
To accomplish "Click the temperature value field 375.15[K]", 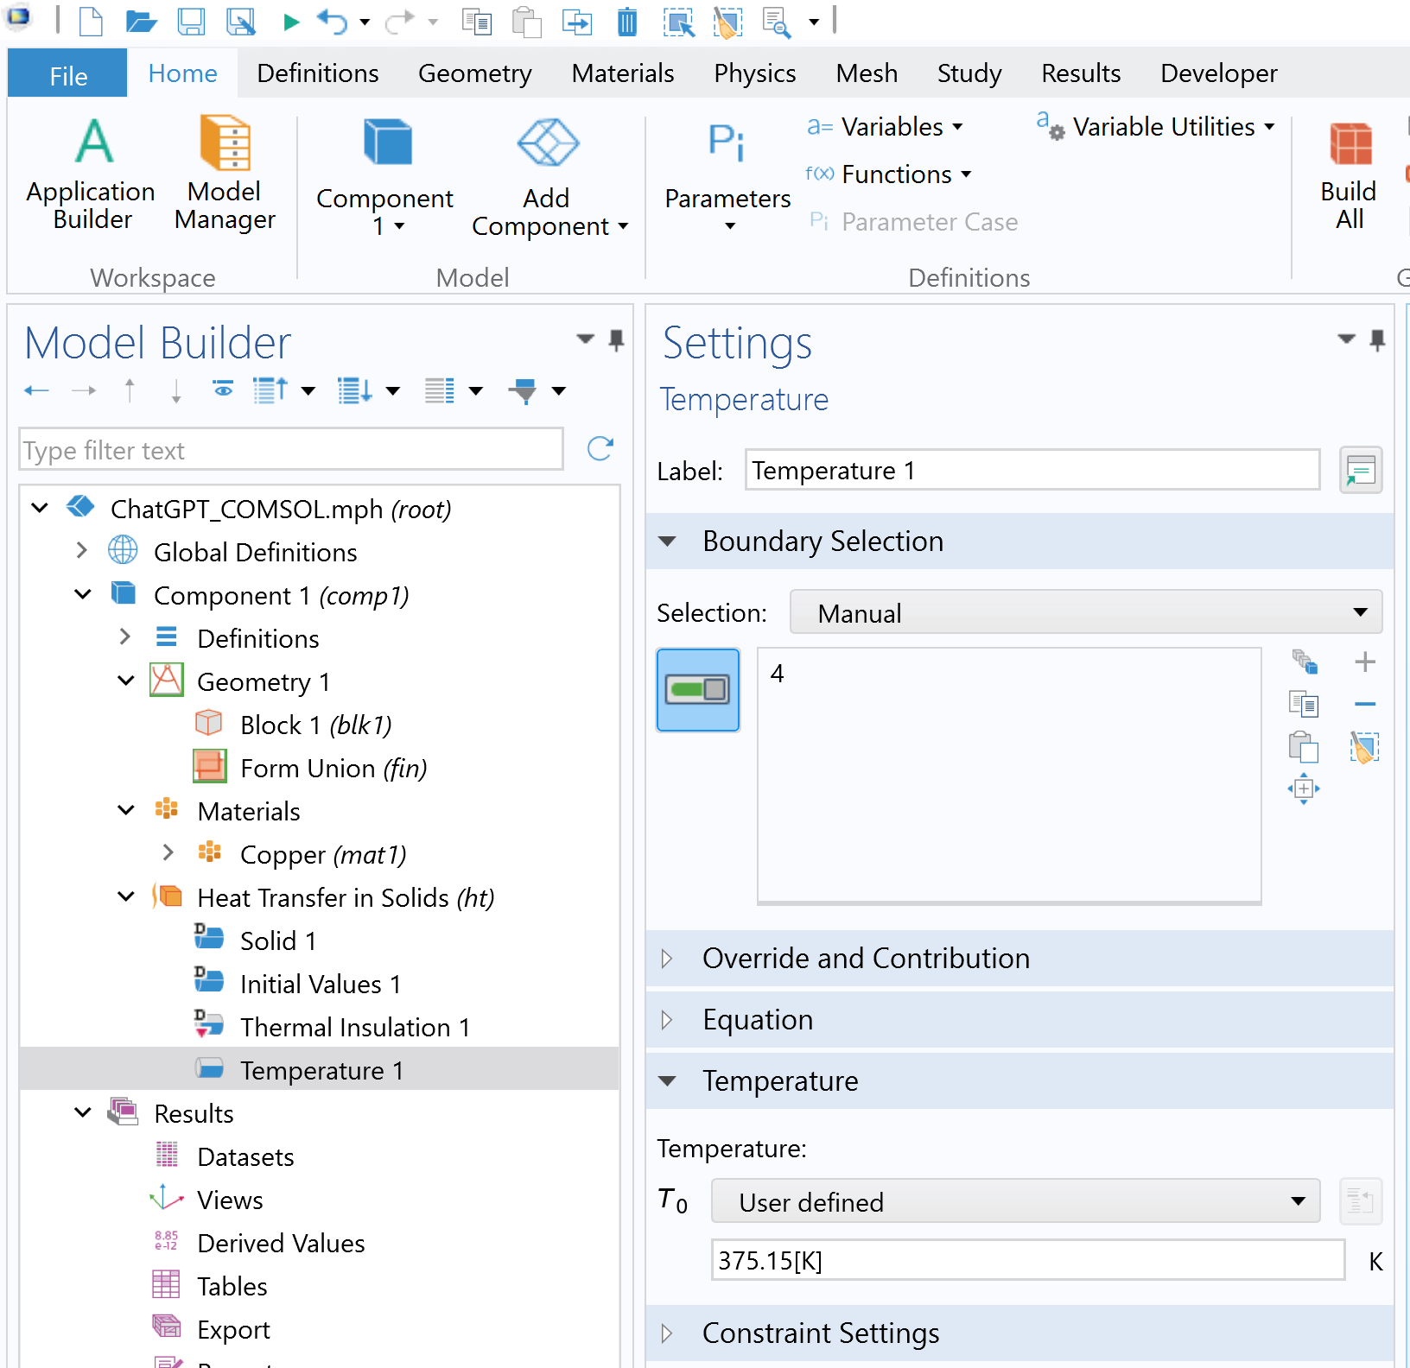I will tap(1026, 1261).
